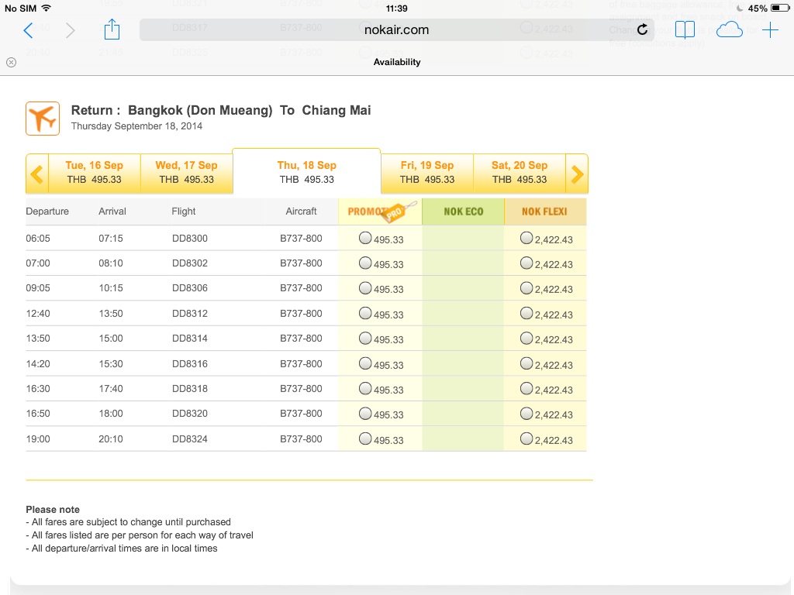Click the Aircraft column header

301,212
